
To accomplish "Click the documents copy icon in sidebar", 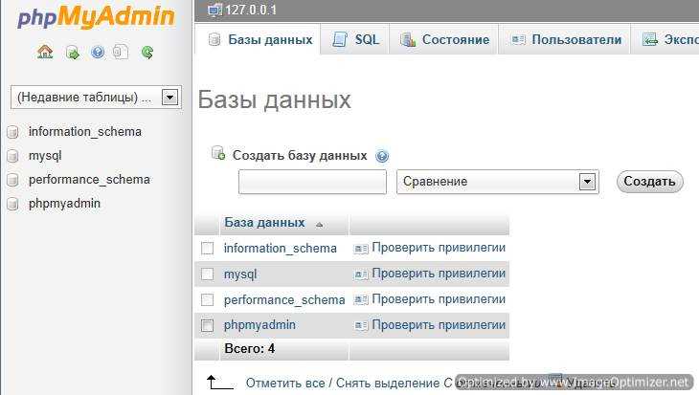I will [121, 52].
